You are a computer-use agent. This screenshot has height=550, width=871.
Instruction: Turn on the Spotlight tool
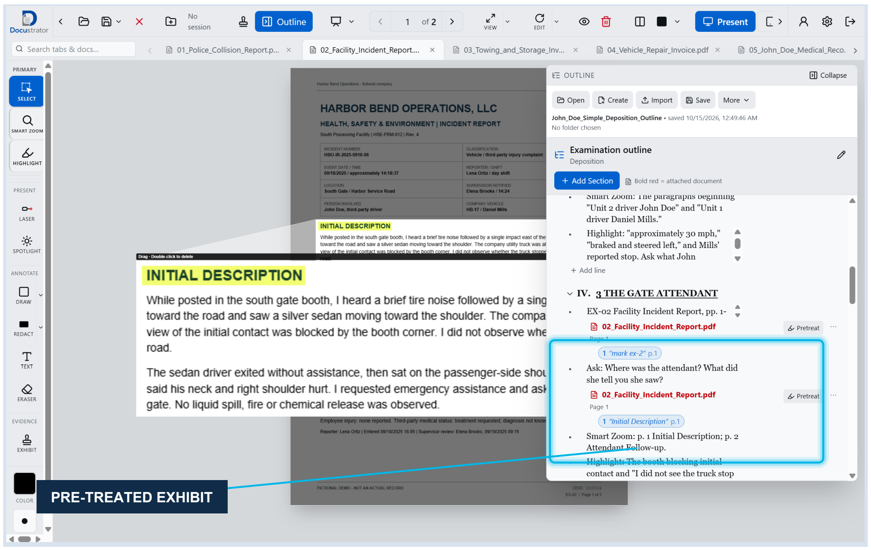pos(27,245)
